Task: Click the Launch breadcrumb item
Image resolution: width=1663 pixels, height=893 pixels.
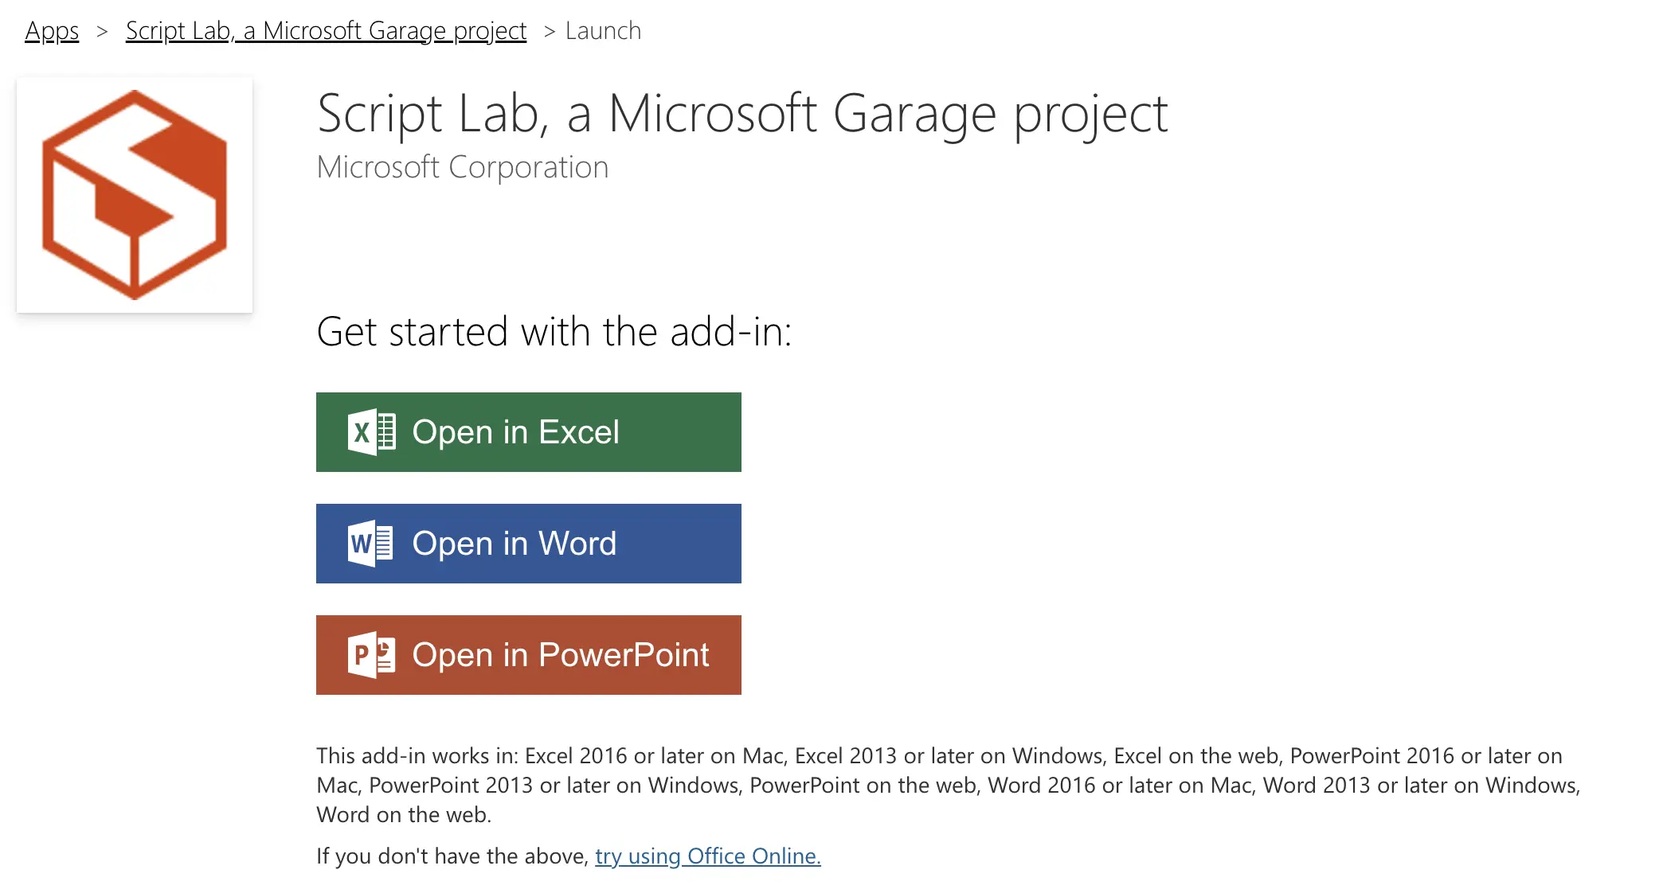Action: point(603,31)
